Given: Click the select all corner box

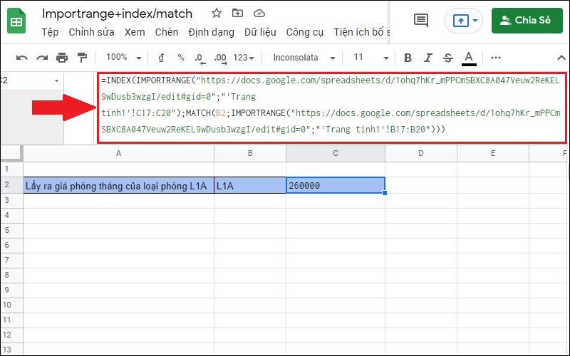Looking at the screenshot, I should point(11,153).
